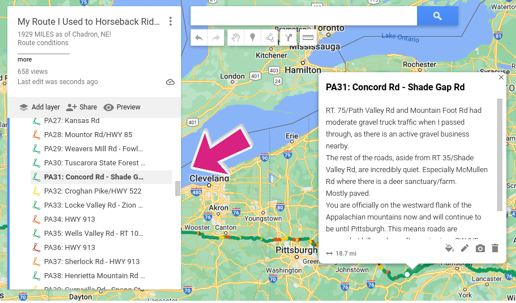Close the PA31 info window
The height and width of the screenshot is (303, 516).
coord(501,77)
